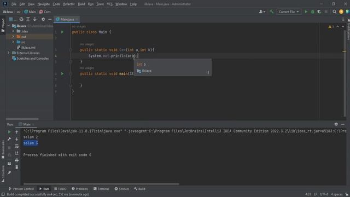Click Project tree horizontal scrollbar

click(22, 119)
